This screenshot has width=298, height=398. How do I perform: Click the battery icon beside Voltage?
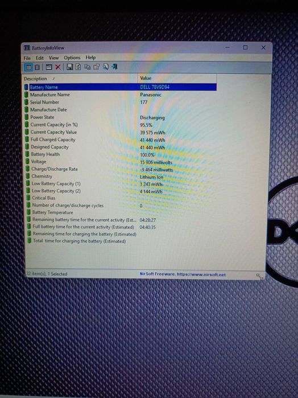point(28,162)
